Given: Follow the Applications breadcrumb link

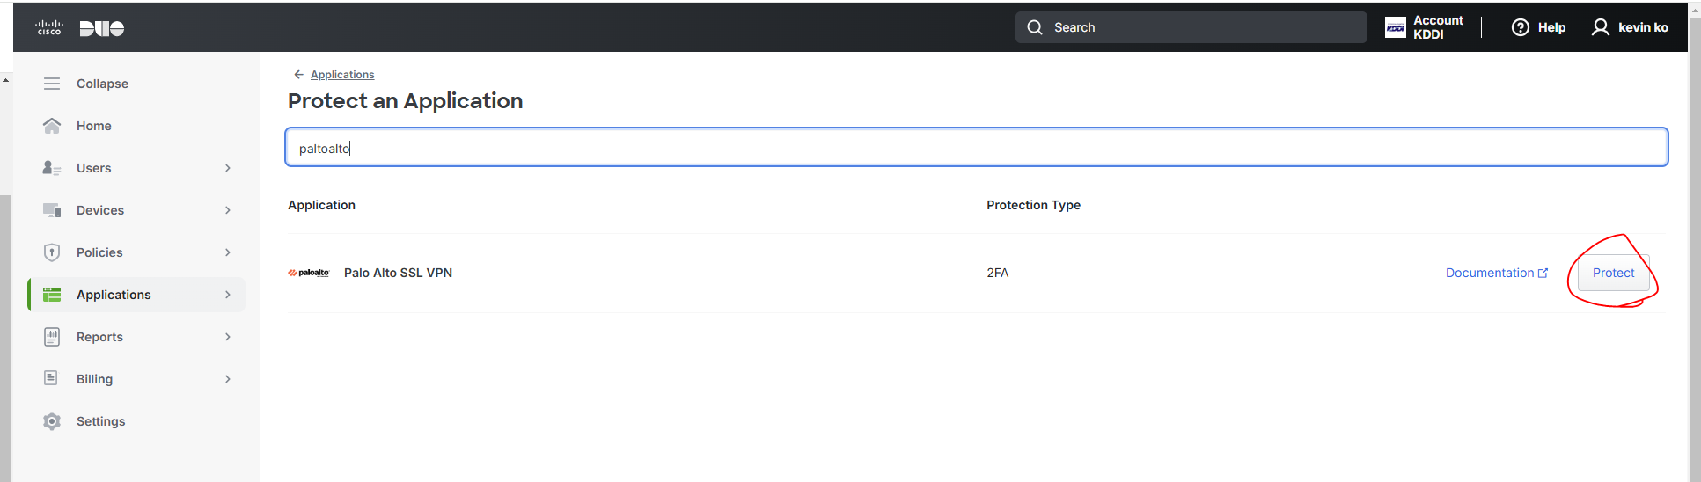Looking at the screenshot, I should [342, 75].
